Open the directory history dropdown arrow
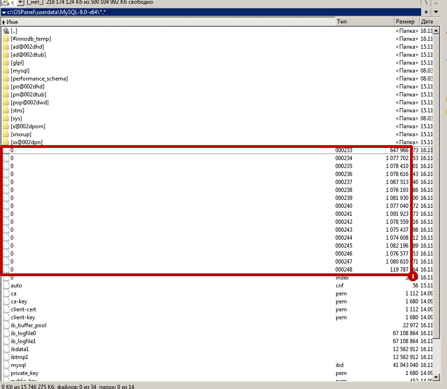 tap(436, 12)
